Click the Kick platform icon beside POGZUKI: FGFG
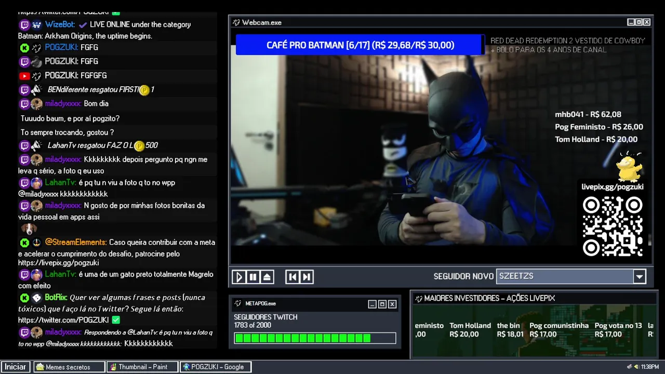 pyautogui.click(x=24, y=48)
